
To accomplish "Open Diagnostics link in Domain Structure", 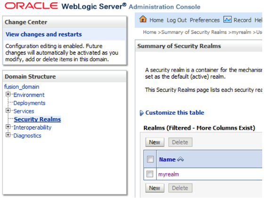I will (x=27, y=135).
